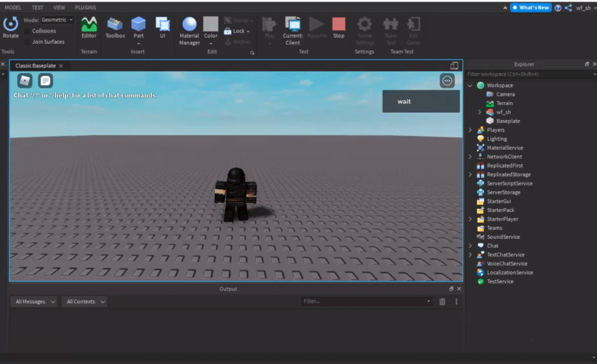Expand the TextChatService node

click(470, 255)
